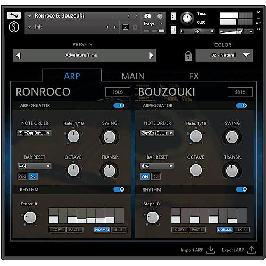Screen dimensions: 266x266
Task: Click the Adventure Time preset name
Action: point(81,55)
